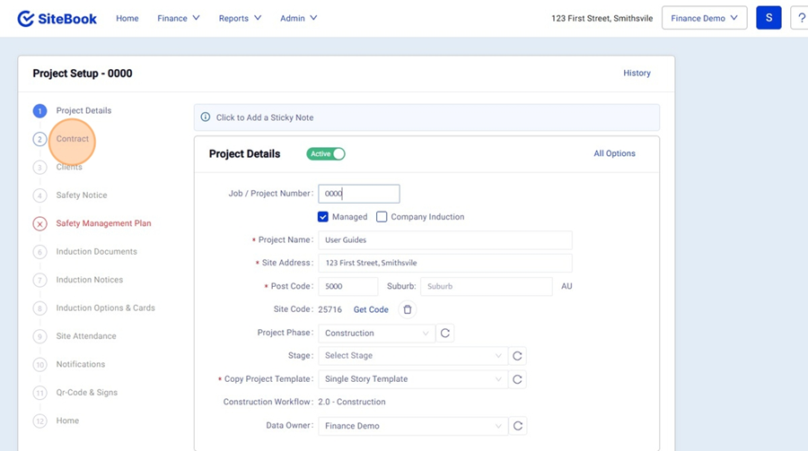This screenshot has height=451, width=808.
Task: Toggle the Active project switch
Action: pos(326,154)
